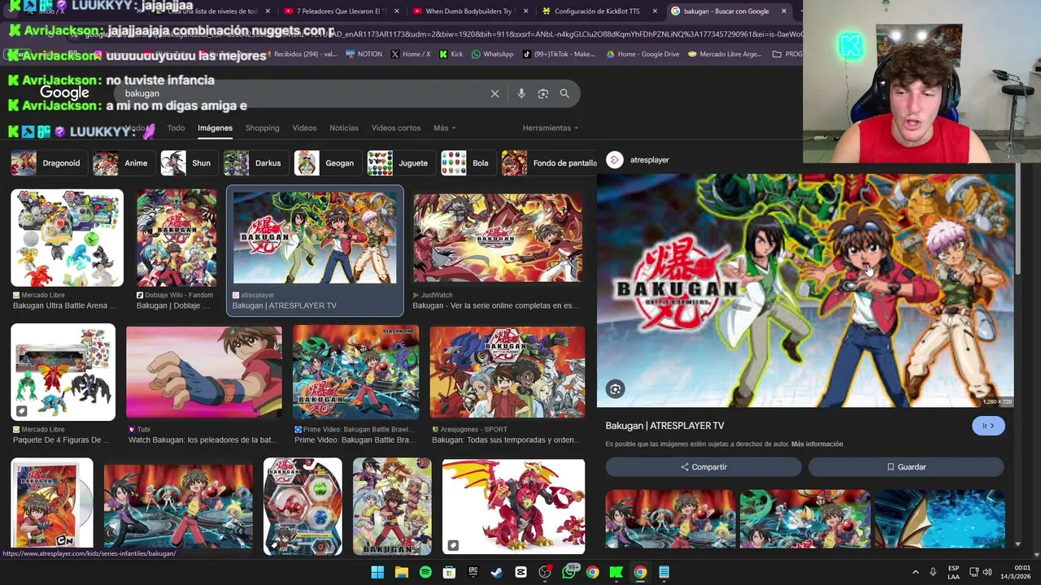Viewport: 1041px width, 585px height.
Task: Open the Tubi Watch Bakugan thumbnail
Action: pos(204,372)
